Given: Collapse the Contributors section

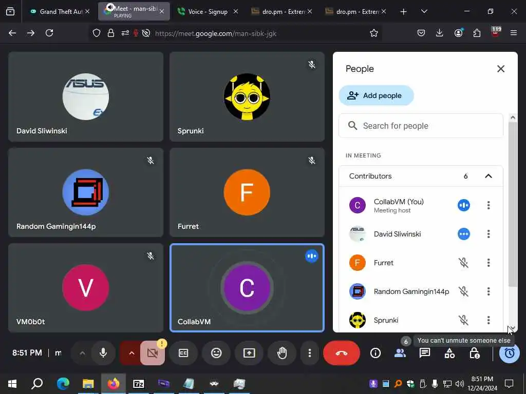Looking at the screenshot, I should [489, 176].
